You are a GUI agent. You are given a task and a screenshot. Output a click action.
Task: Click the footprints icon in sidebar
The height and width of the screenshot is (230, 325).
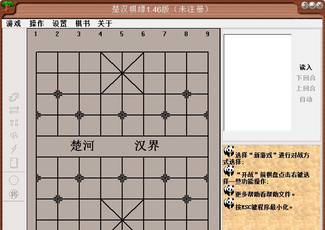click(14, 136)
